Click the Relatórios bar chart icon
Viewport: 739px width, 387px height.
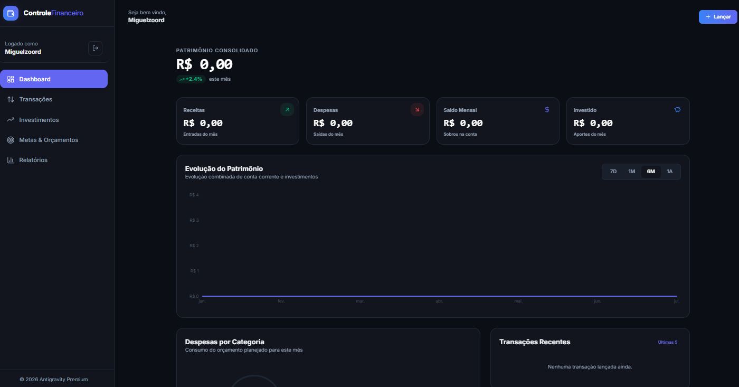click(11, 160)
